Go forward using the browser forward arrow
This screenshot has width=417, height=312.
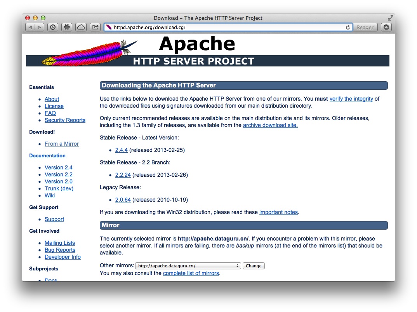[39, 27]
